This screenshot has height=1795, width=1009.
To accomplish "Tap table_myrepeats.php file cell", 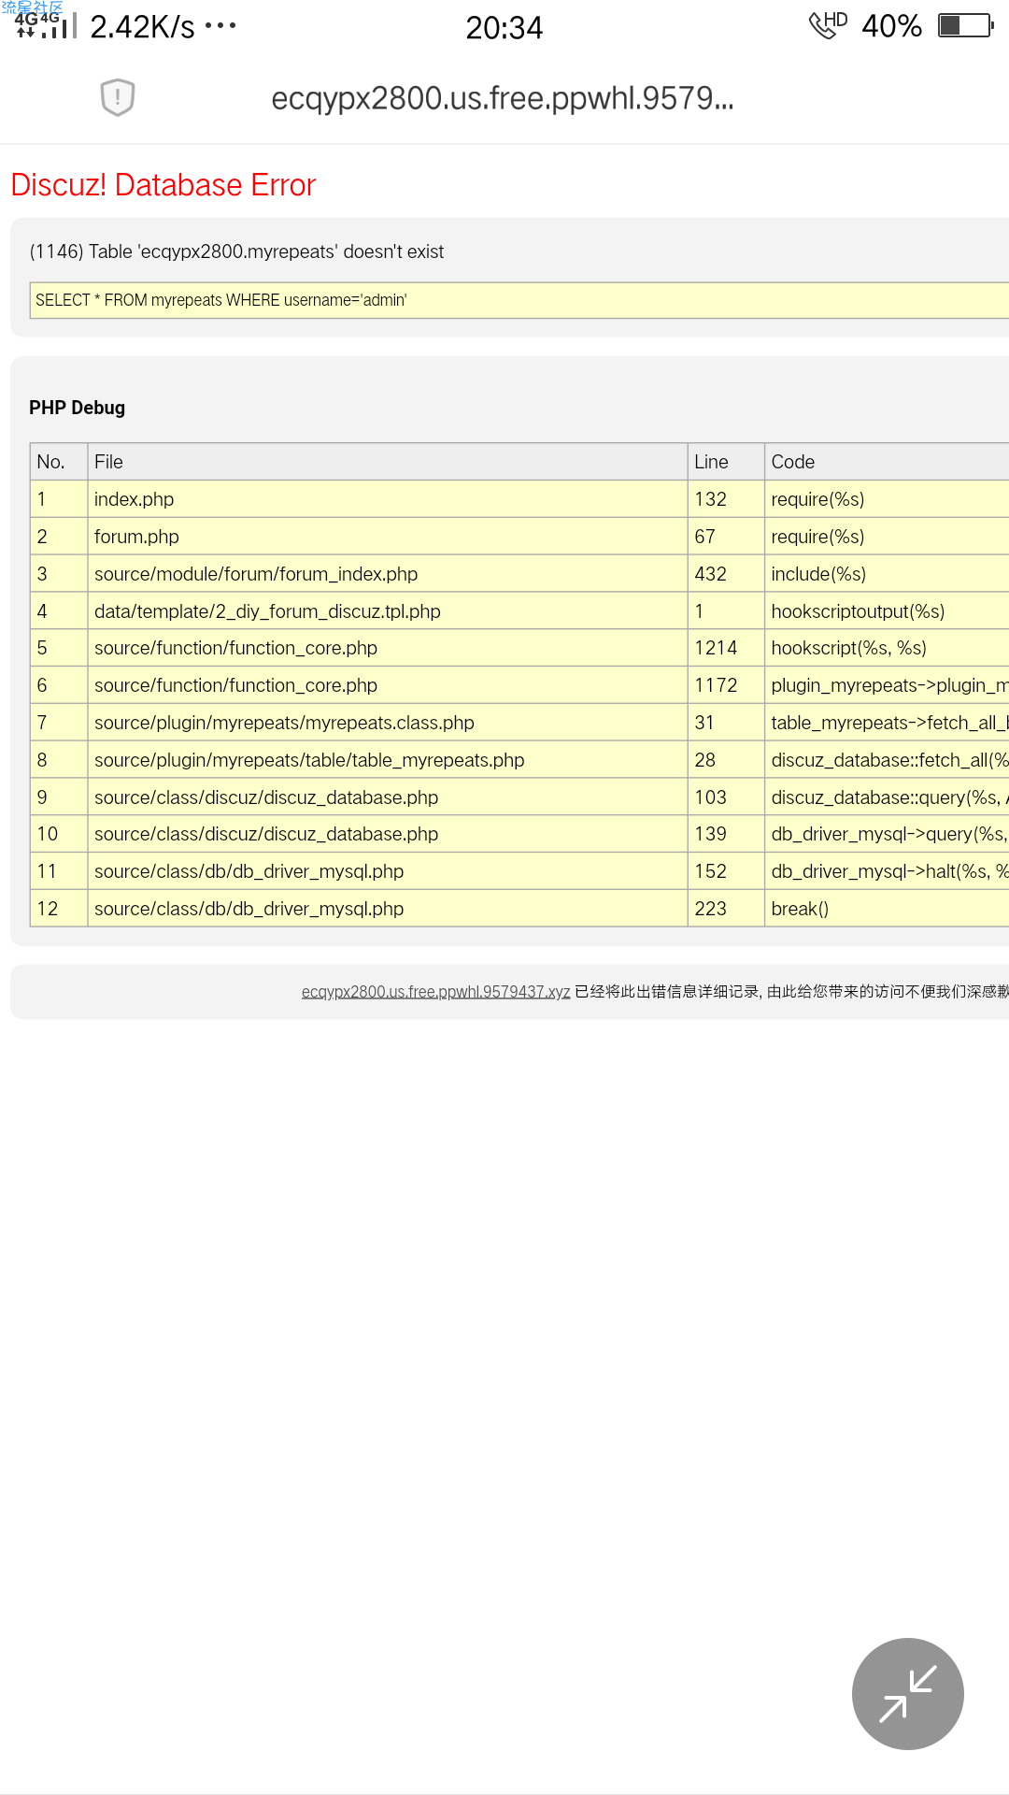I will click(388, 760).
